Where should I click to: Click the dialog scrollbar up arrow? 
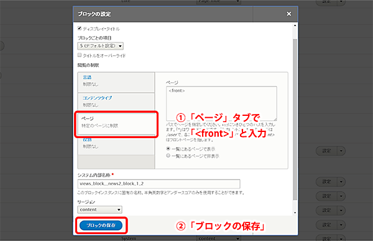point(295,25)
